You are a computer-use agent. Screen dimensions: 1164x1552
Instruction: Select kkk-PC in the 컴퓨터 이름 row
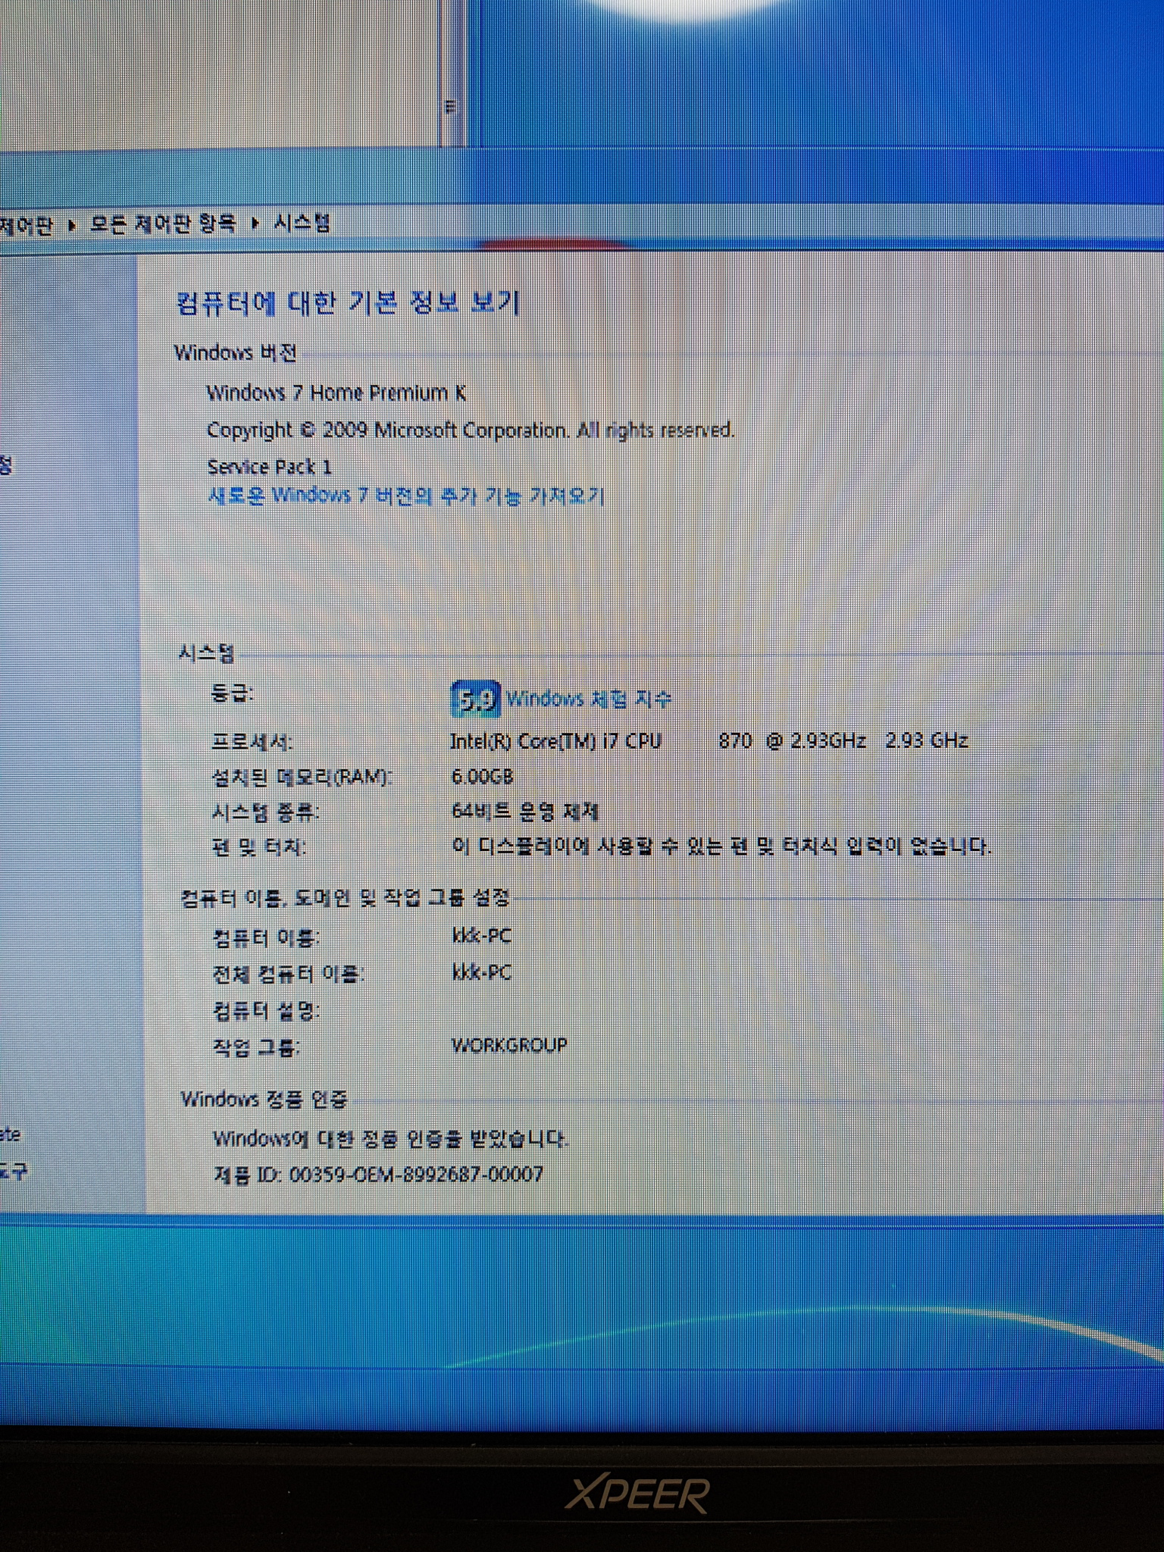(x=482, y=936)
